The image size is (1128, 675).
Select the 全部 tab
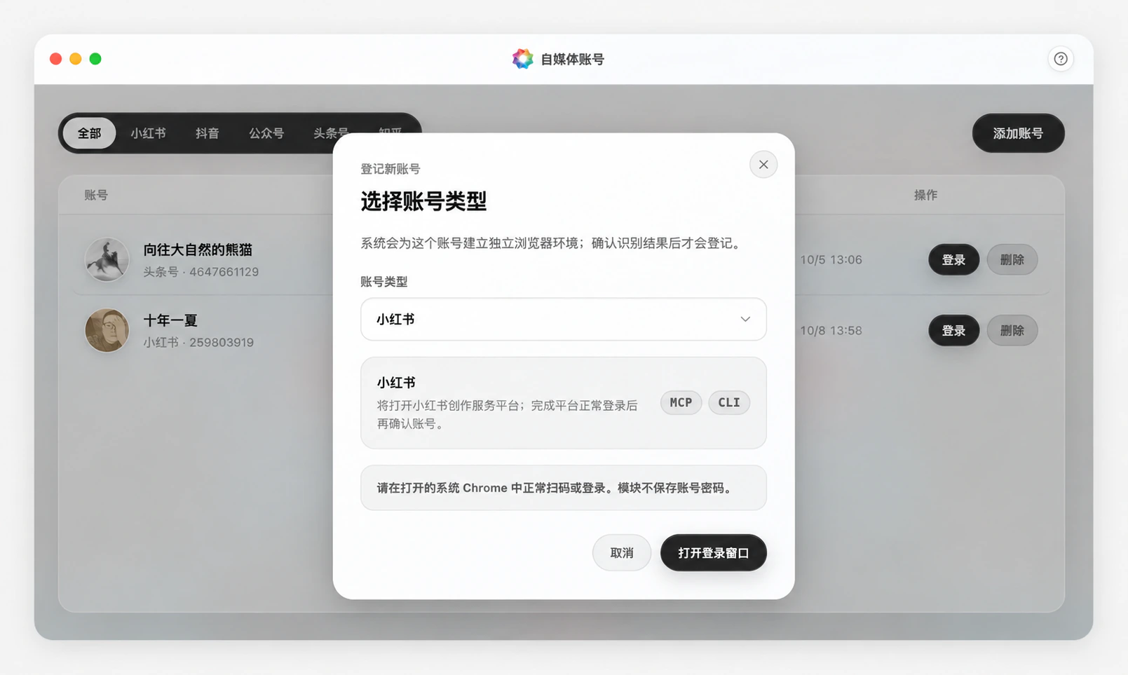[x=89, y=133]
